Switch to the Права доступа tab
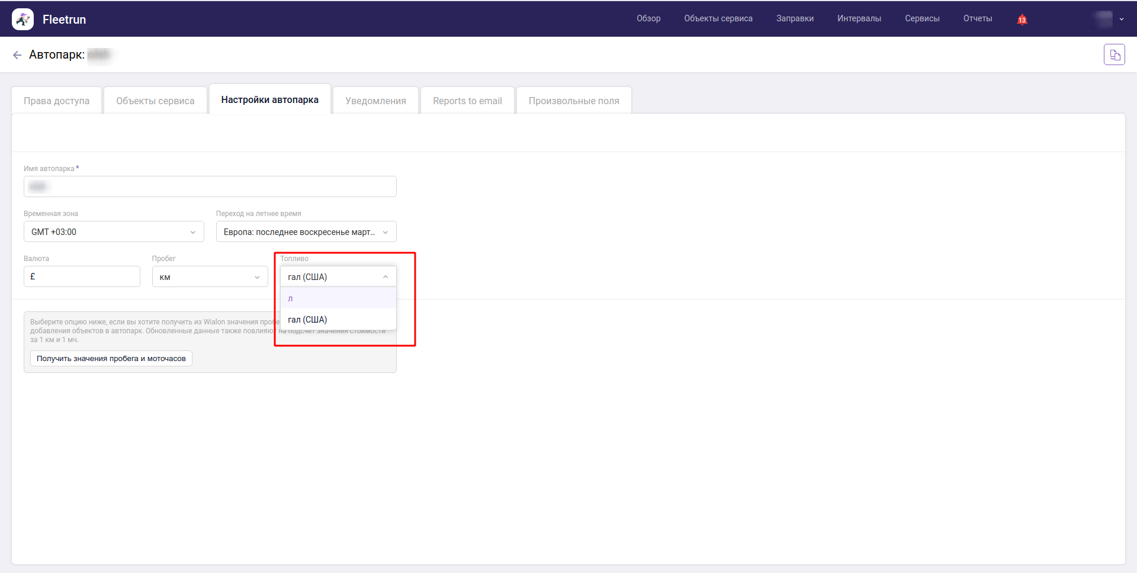Screen dimensions: 1137x573 tap(57, 101)
